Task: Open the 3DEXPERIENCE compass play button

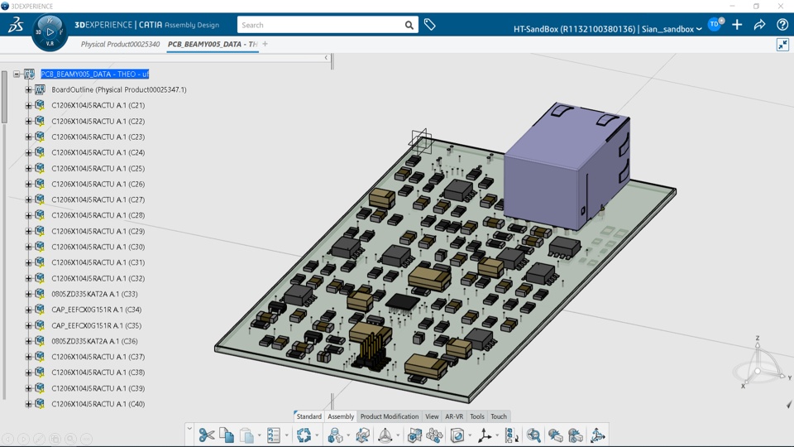Action: tap(50, 32)
